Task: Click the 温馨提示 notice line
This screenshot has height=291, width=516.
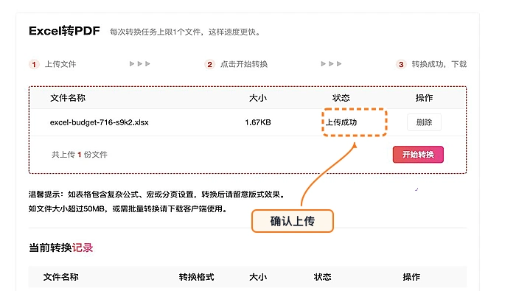Action: [x=156, y=194]
